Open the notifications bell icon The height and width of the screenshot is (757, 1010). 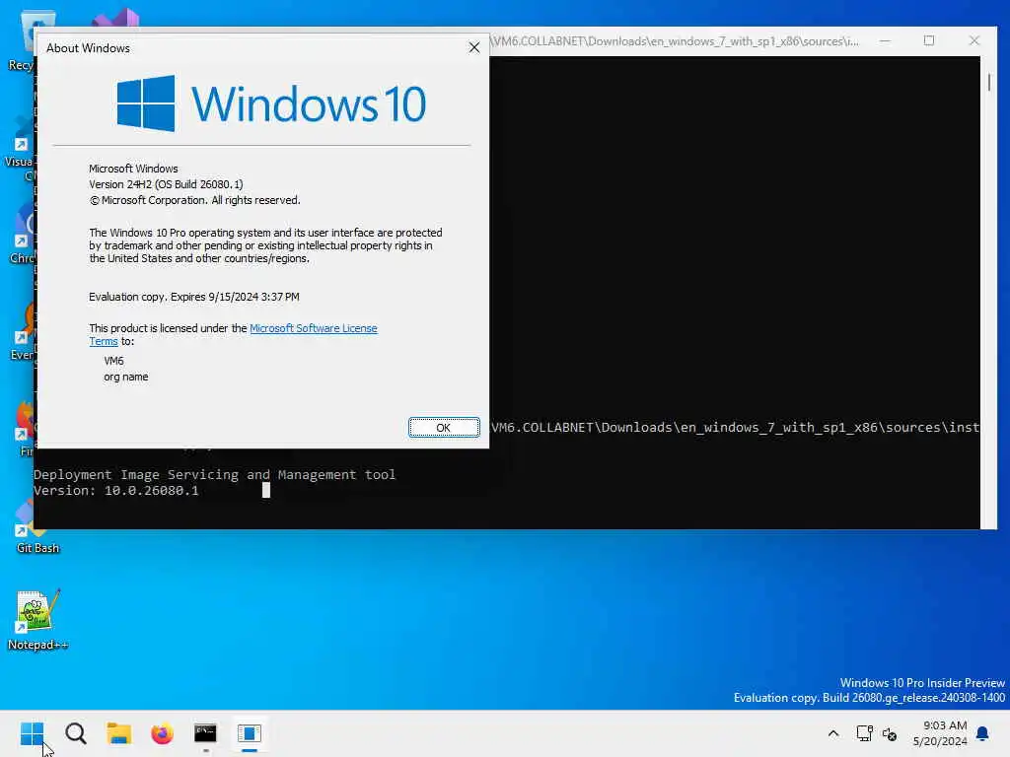click(982, 733)
